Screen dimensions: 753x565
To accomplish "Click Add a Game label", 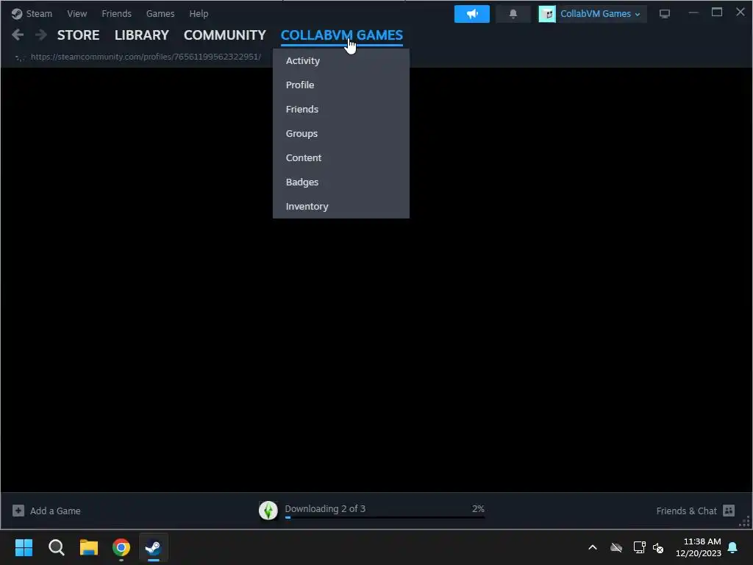I will coord(55,511).
